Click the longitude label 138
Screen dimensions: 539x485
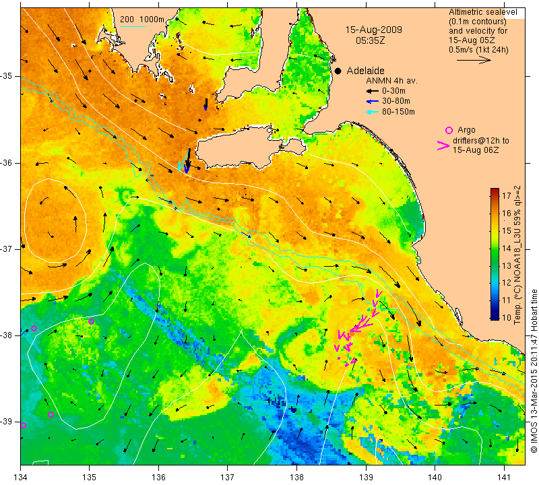pos(296,477)
